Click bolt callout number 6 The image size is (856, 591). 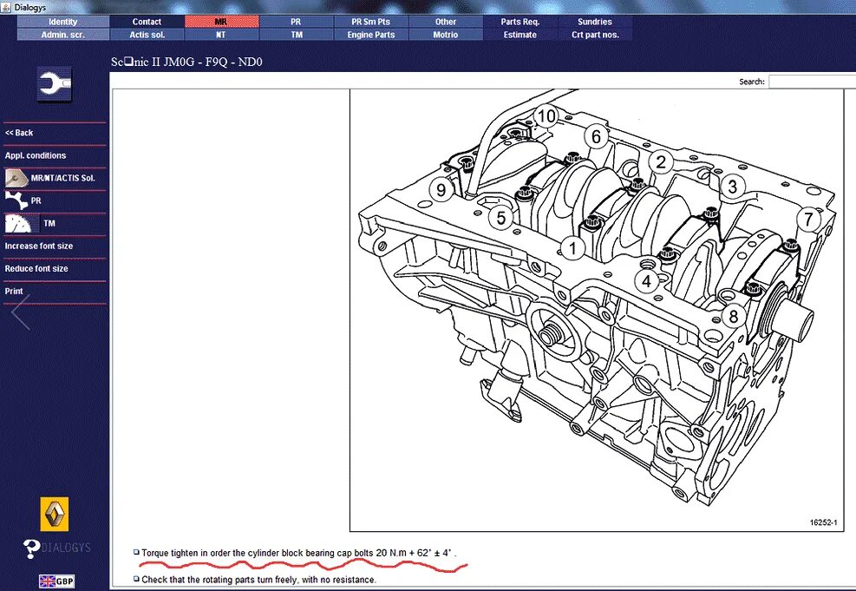pos(596,136)
